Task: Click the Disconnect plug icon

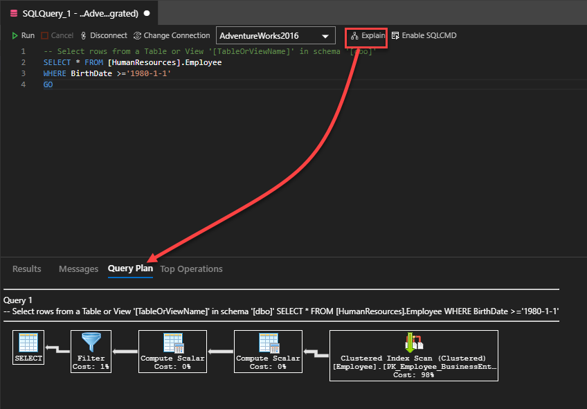Action: coord(83,35)
